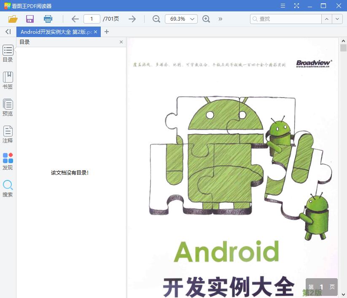Open the 书签 bookmarks sidebar item
The image size is (347, 298).
[x=8, y=81]
